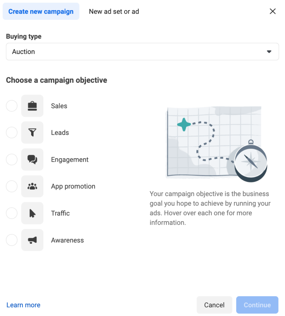This screenshot has width=285, height=316.
Task: Click the Continue button
Action: [x=257, y=305]
